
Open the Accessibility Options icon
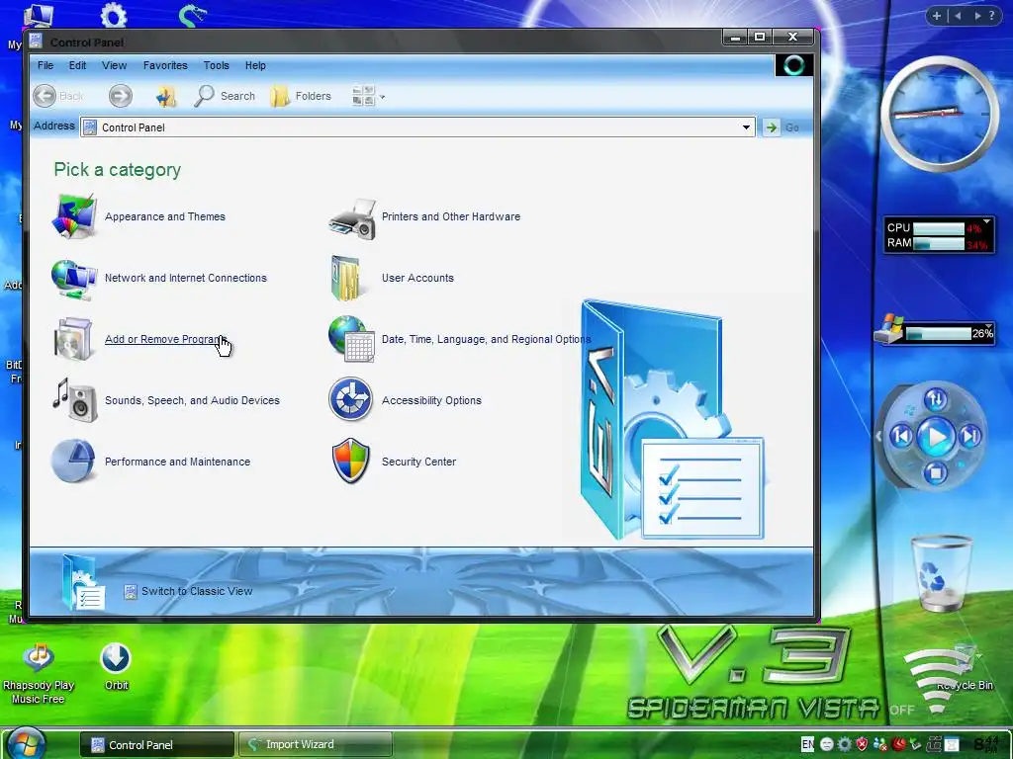350,399
